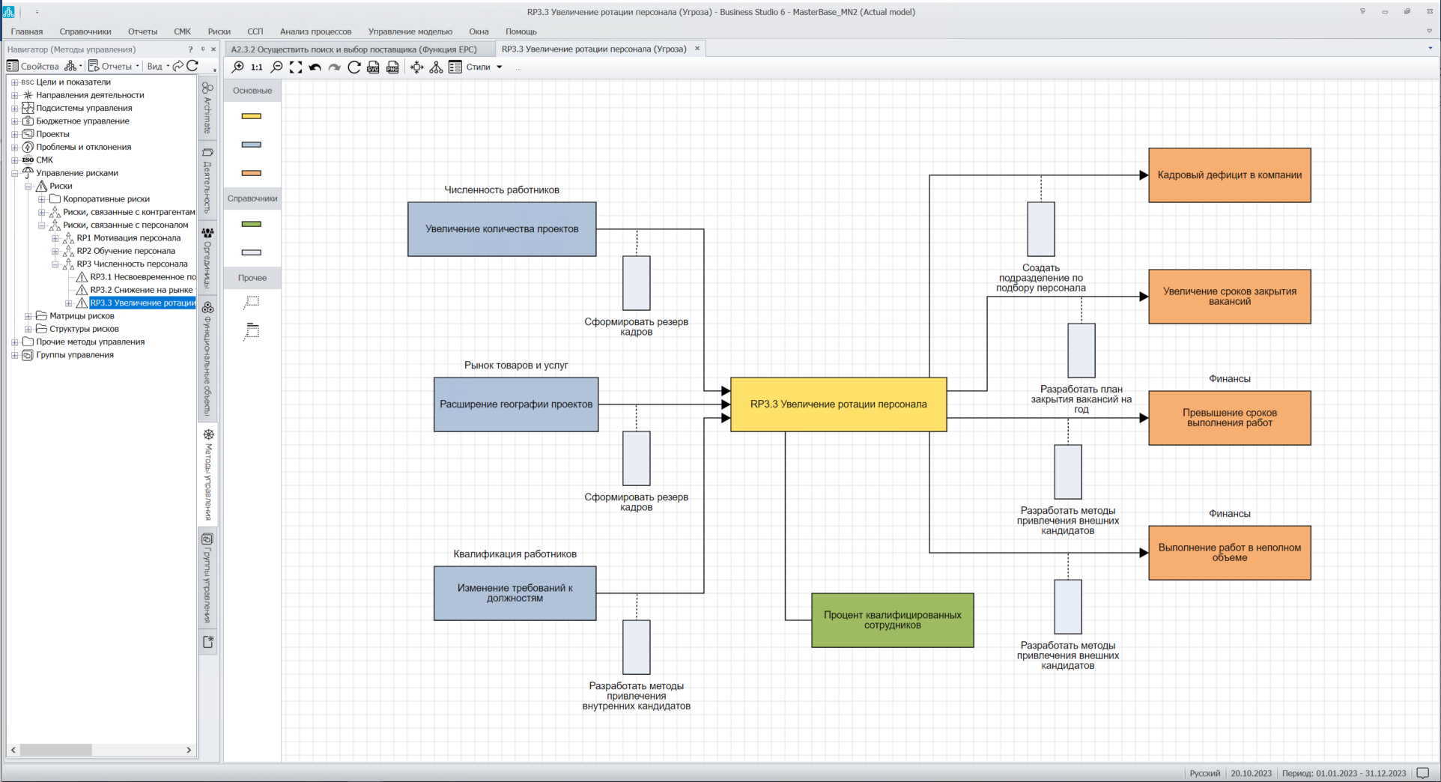Export the diagram as SVG
The image size is (1441, 782).
373,67
